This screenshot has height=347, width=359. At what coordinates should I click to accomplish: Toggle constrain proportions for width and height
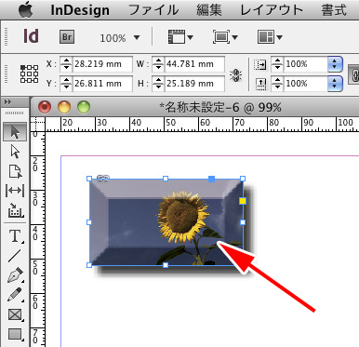coord(235,74)
